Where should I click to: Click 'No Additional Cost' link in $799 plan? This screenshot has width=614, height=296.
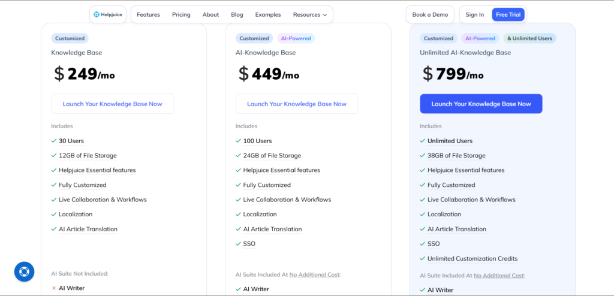498,276
